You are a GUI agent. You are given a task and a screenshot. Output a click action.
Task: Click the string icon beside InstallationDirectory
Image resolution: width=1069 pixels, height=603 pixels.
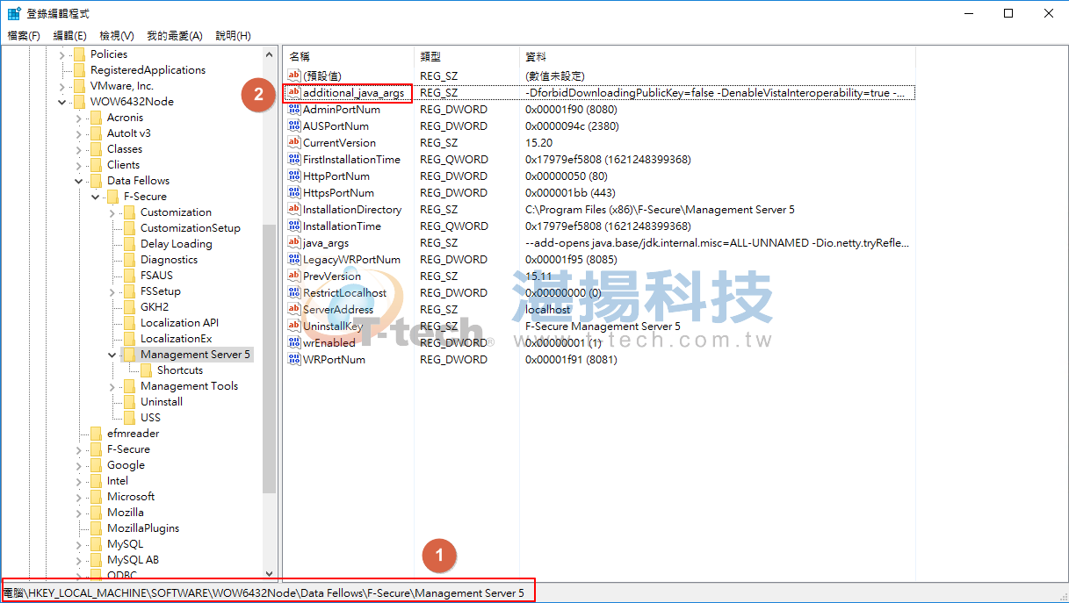(x=294, y=210)
